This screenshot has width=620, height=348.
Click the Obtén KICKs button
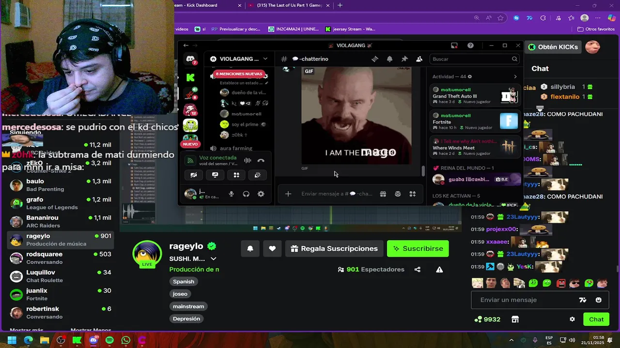click(x=553, y=47)
